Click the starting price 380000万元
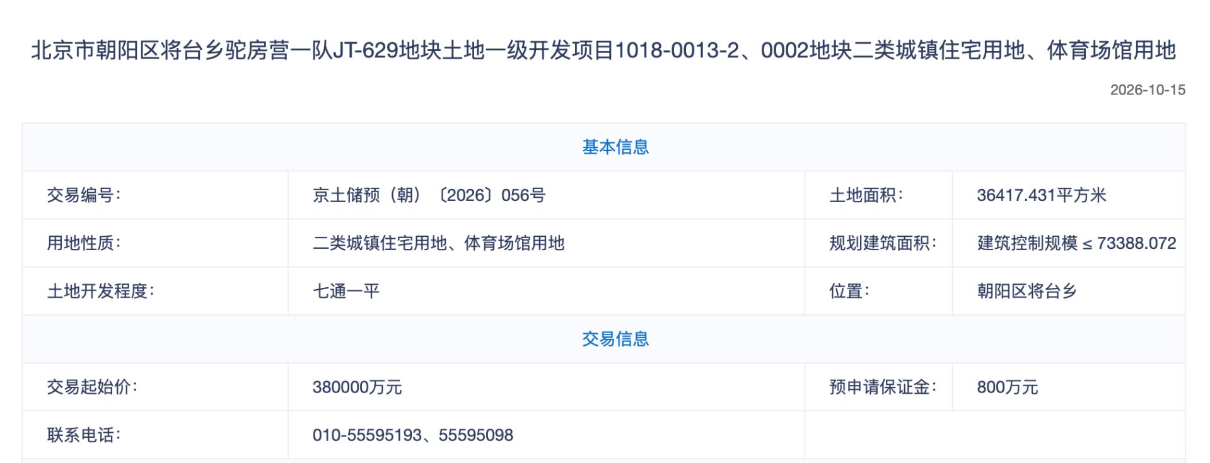The height and width of the screenshot is (463, 1210). pos(357,387)
